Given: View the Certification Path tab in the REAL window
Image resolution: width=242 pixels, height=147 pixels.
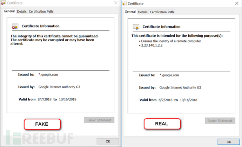Looking at the screenshot, I should [x=162, y=12].
